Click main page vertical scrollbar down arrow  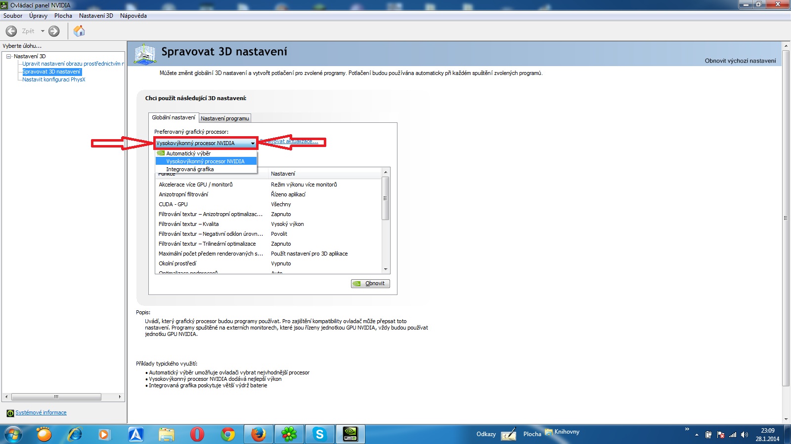click(786, 419)
